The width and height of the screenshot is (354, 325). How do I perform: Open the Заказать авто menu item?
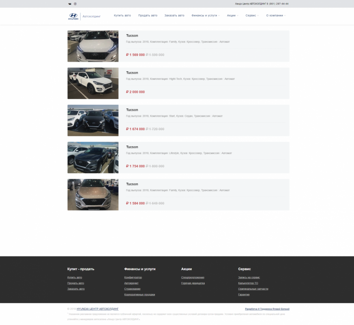pyautogui.click(x=174, y=15)
